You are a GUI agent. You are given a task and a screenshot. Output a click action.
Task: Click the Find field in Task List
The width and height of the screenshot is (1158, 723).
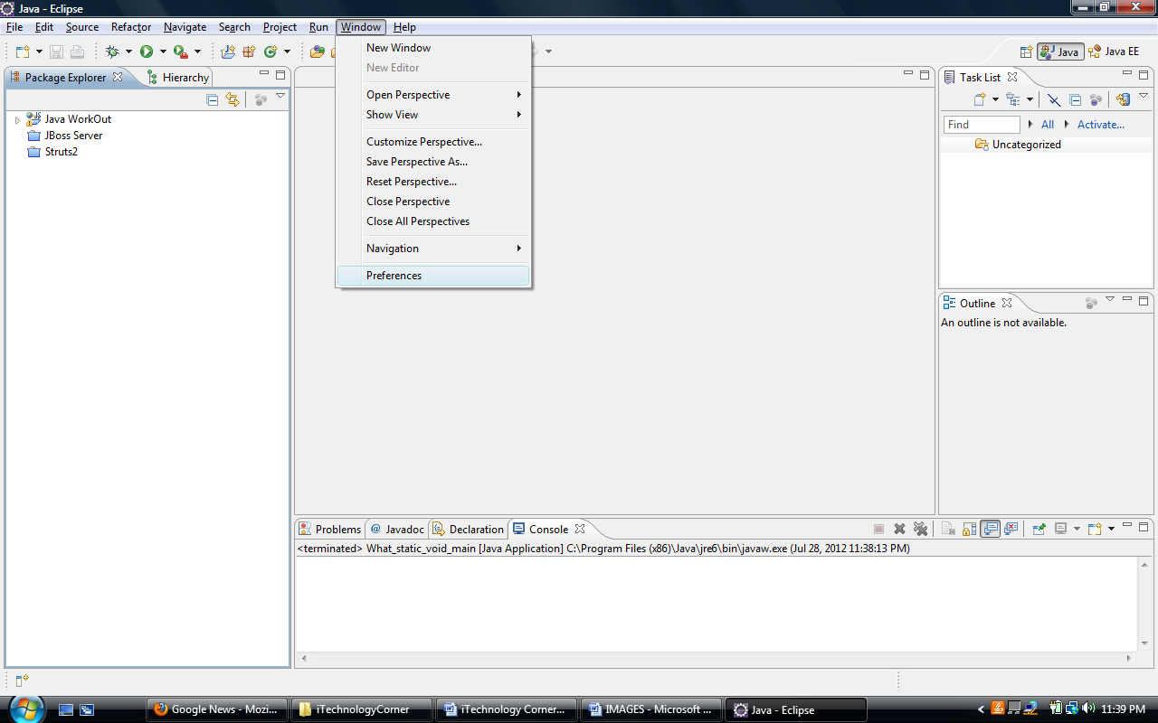[982, 124]
